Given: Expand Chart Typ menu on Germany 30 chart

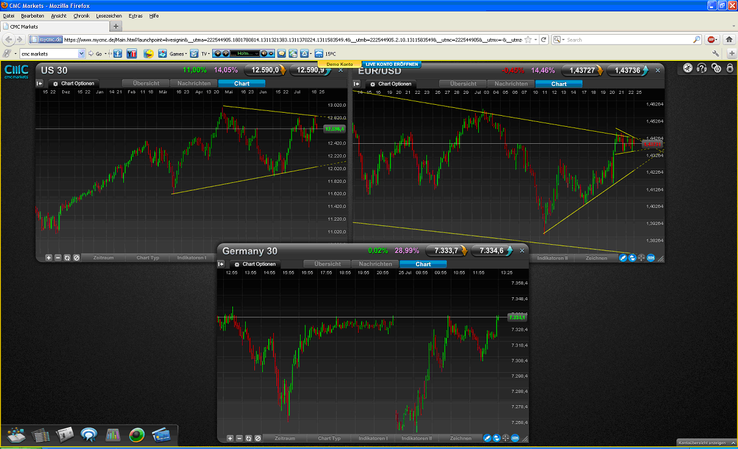Looking at the screenshot, I should pos(329,438).
